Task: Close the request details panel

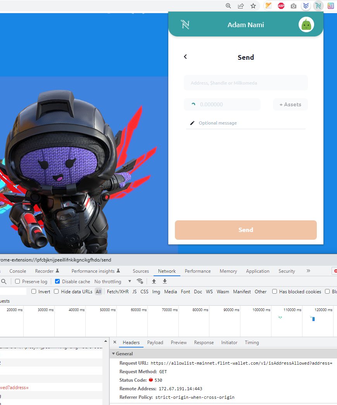Action: (115, 342)
